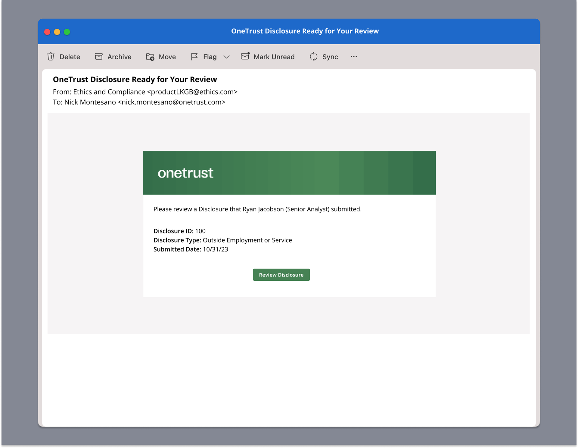The height and width of the screenshot is (448, 578).
Task: Click the green fullscreen window button
Action: (x=67, y=32)
